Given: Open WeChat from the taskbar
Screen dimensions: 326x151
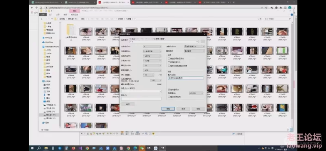Looking at the screenshot, I should click(x=142, y=148).
